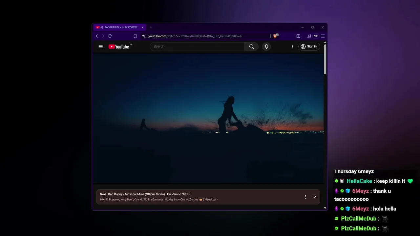The width and height of the screenshot is (420, 236).
Task: Search with voice using the microphone icon
Action: point(266,47)
